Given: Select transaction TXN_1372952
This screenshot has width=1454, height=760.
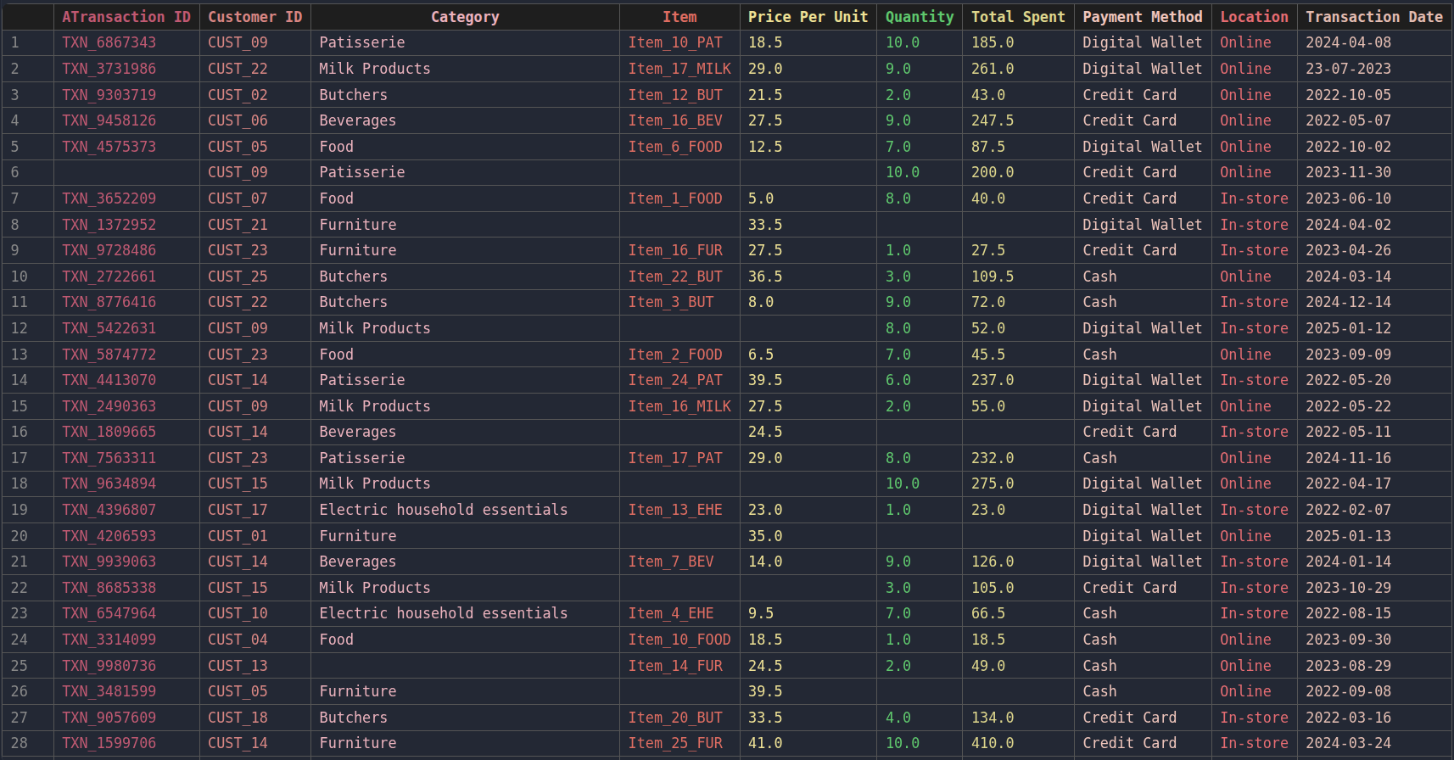Looking at the screenshot, I should click(126, 225).
